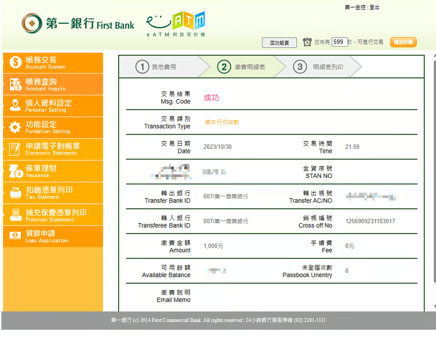Click the Transfer Bank ID value 007/第一商業銀行

pyautogui.click(x=226, y=196)
